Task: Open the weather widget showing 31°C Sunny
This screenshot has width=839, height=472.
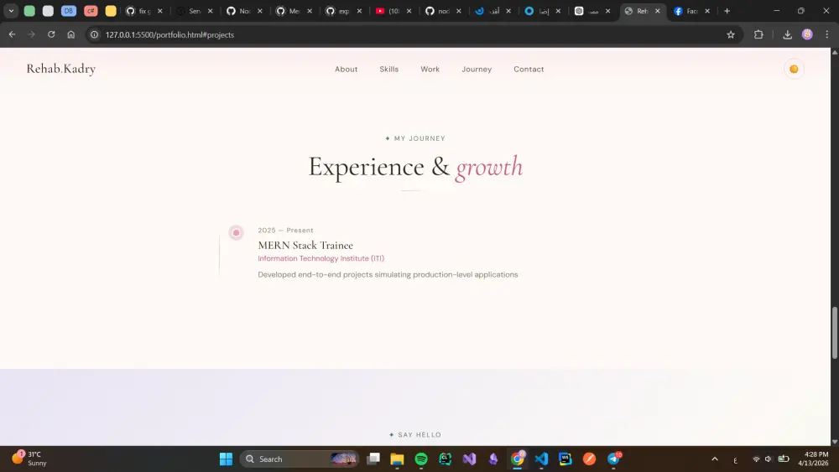Action: click(x=29, y=459)
